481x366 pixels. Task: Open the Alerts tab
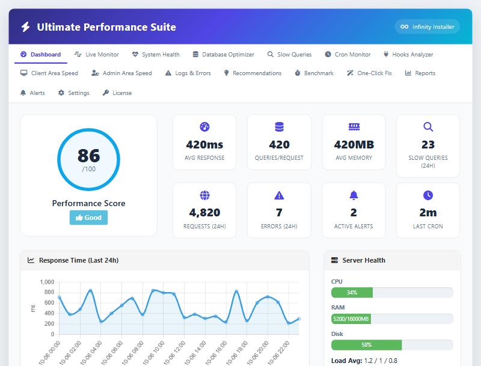[x=32, y=93]
